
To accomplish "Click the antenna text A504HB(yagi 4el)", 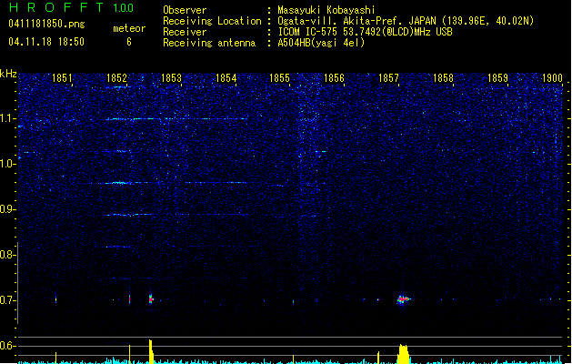I will pos(321,43).
